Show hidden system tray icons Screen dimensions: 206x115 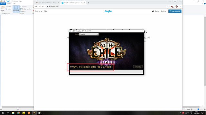click(x=181, y=113)
